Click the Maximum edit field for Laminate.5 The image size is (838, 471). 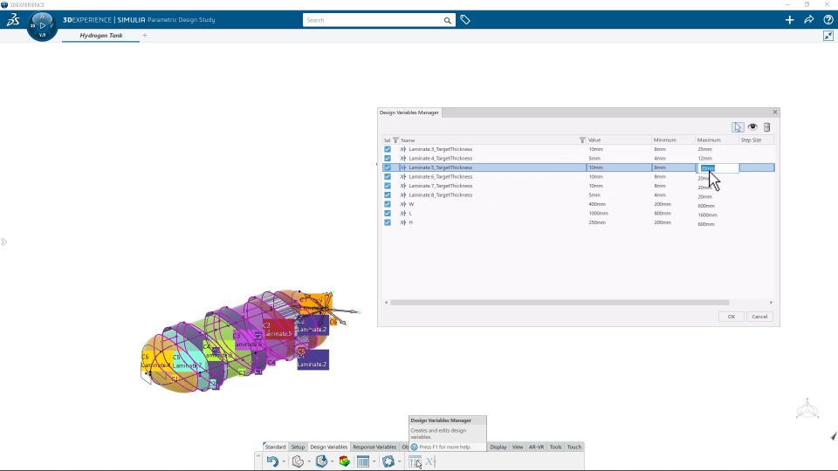point(718,167)
